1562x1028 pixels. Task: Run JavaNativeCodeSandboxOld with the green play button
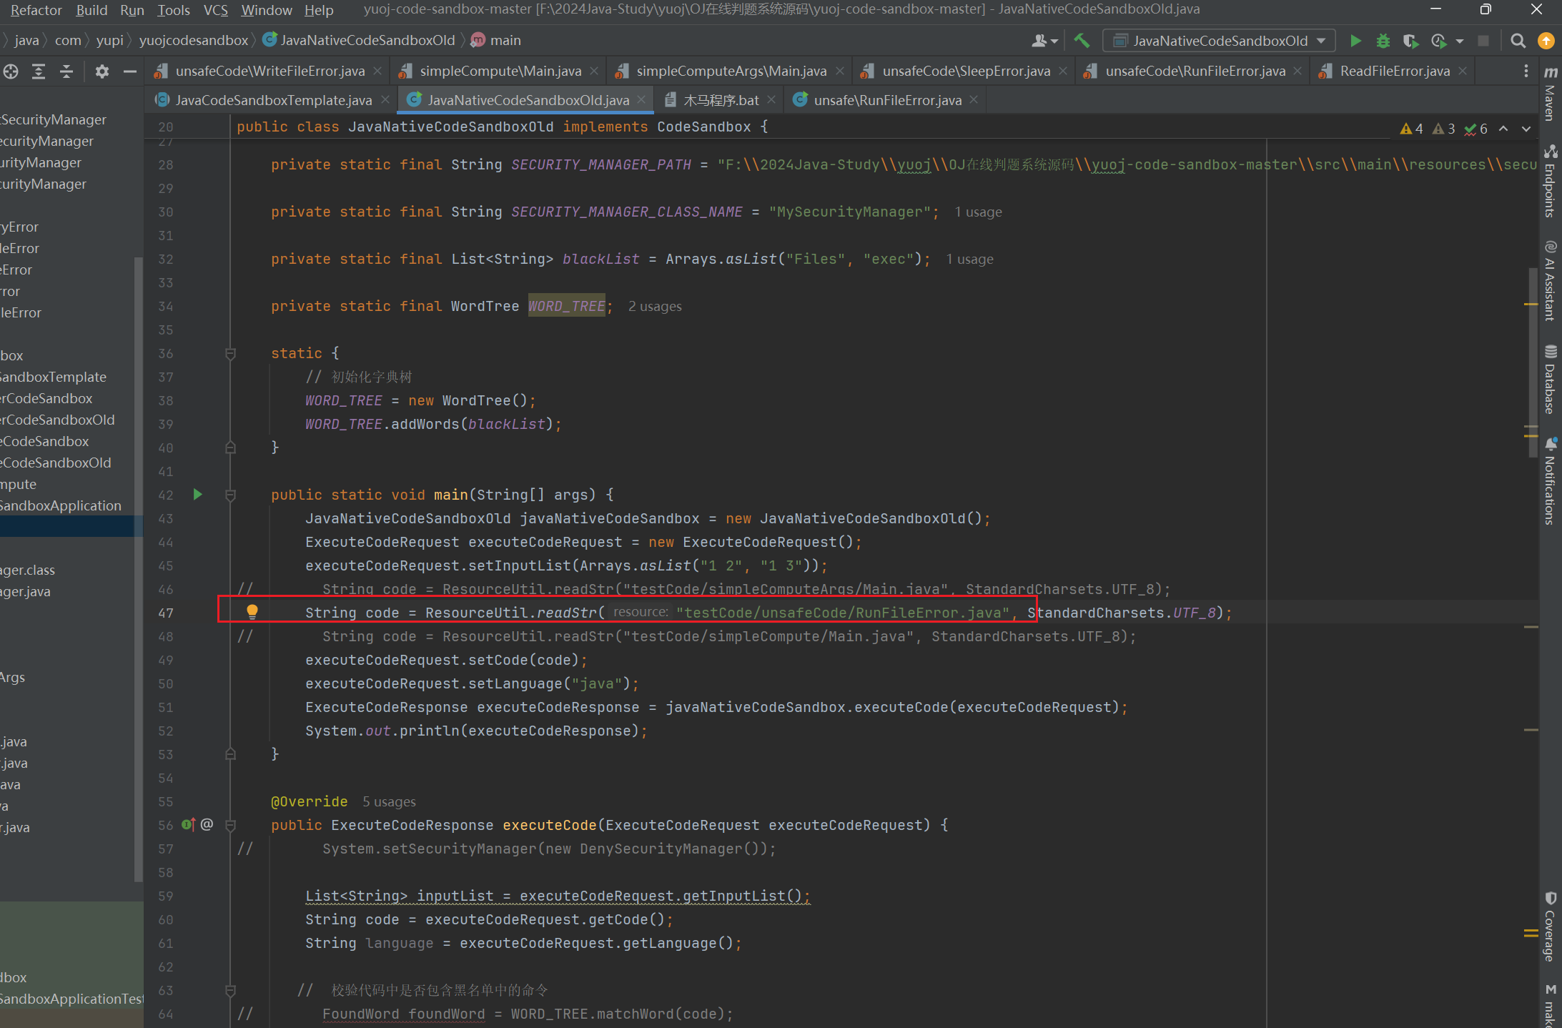(1355, 41)
